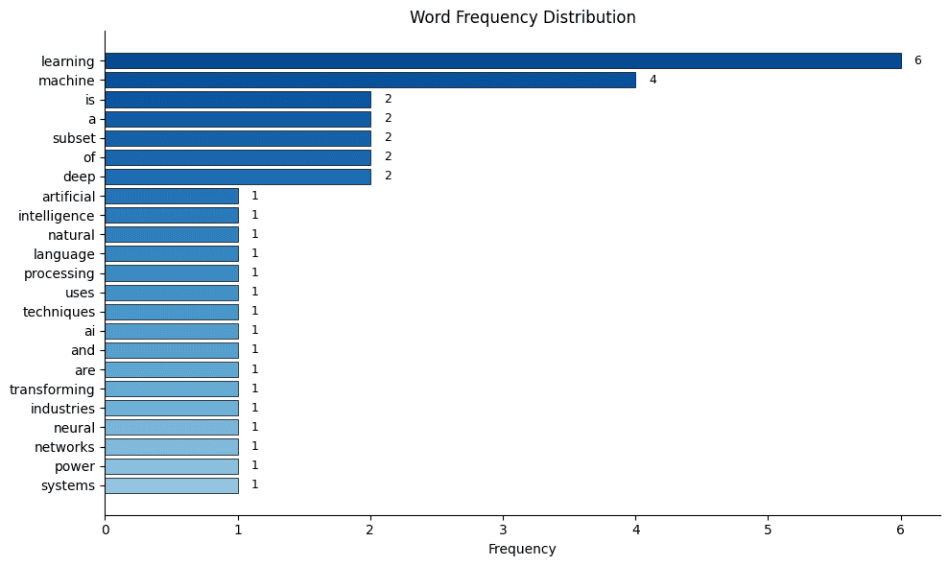Click the value '6' next to learning bar
Image resolution: width=949 pixels, height=566 pixels.
coord(916,60)
